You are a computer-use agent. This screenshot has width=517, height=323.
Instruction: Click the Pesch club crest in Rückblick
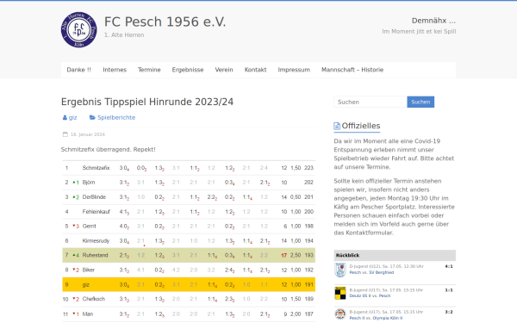340,270
